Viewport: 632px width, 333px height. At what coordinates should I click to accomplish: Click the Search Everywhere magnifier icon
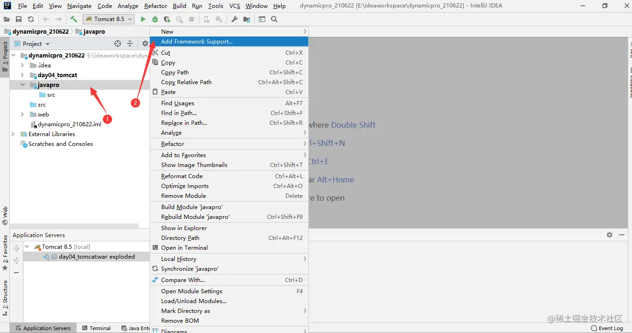(x=274, y=19)
